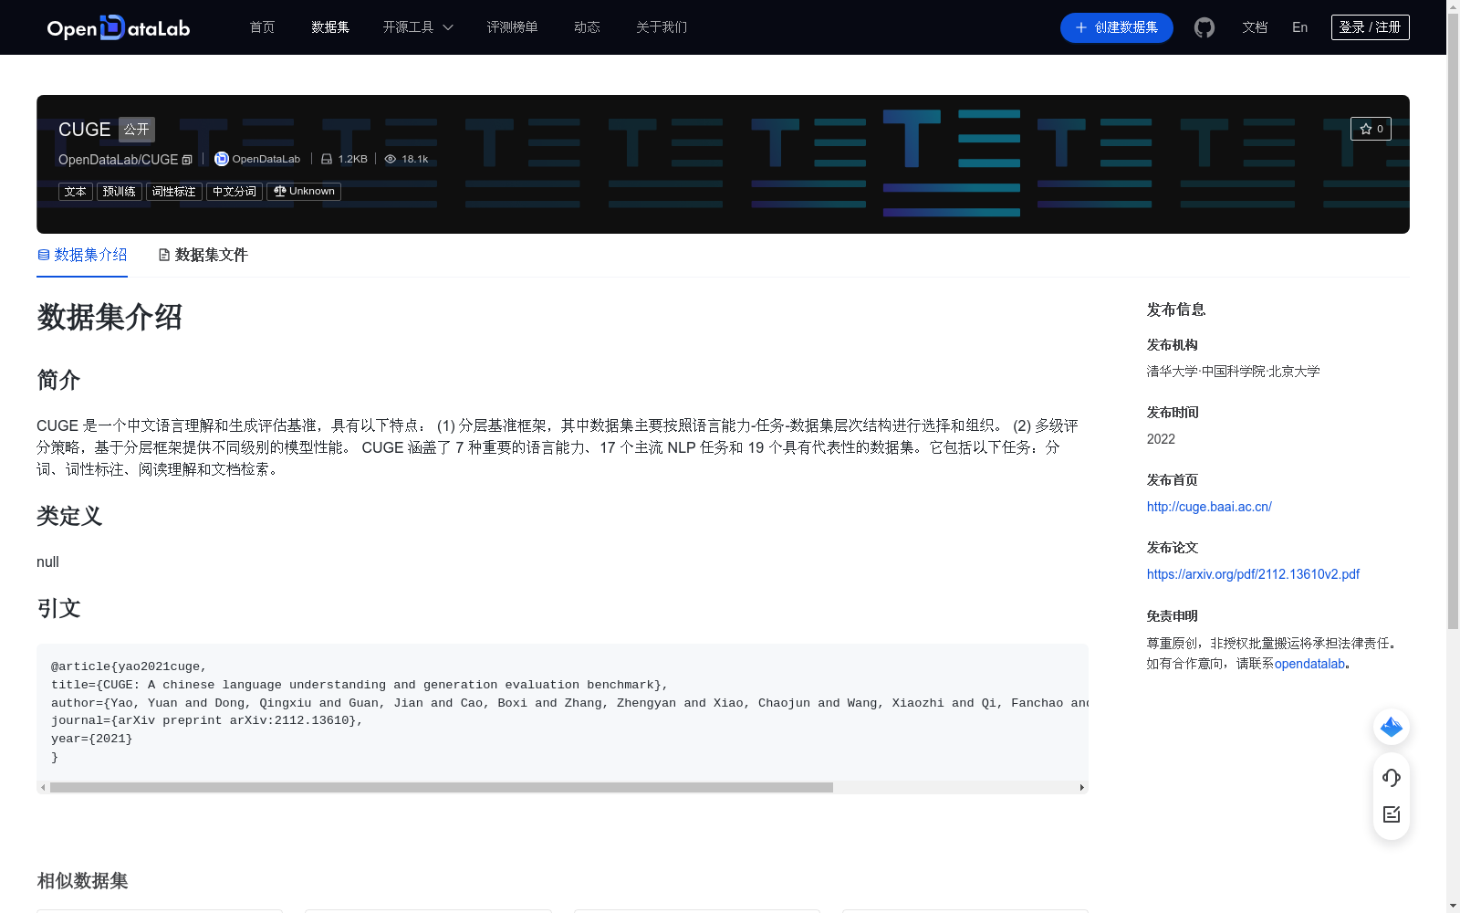Open the arXiv paper PDF link
Screen dimensions: 1460x913
(x=1252, y=574)
